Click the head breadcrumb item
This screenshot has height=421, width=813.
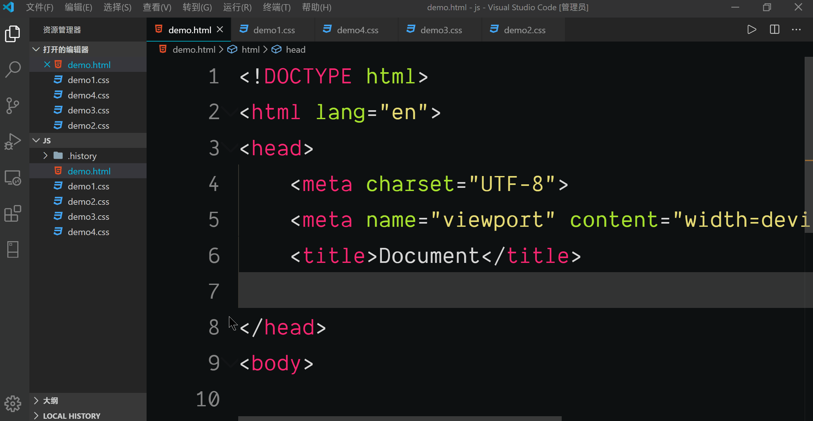tap(295, 50)
